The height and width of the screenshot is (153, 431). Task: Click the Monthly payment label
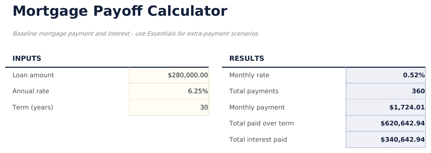tap(257, 107)
